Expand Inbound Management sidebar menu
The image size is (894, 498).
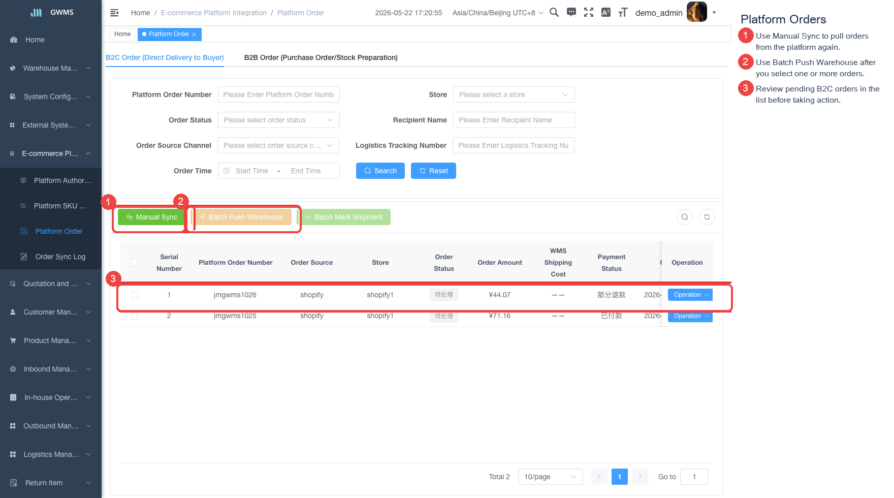pos(51,369)
